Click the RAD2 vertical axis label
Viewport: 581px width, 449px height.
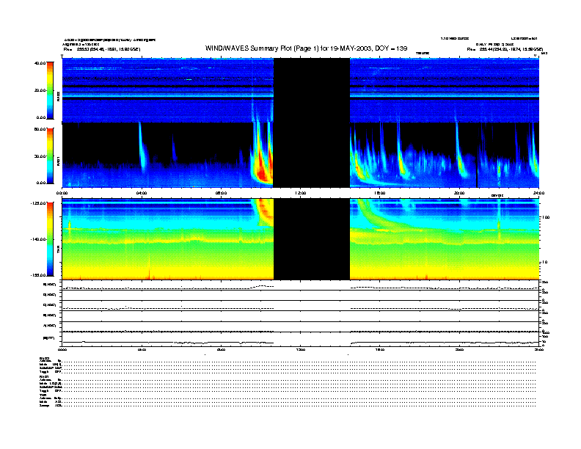[58, 96]
